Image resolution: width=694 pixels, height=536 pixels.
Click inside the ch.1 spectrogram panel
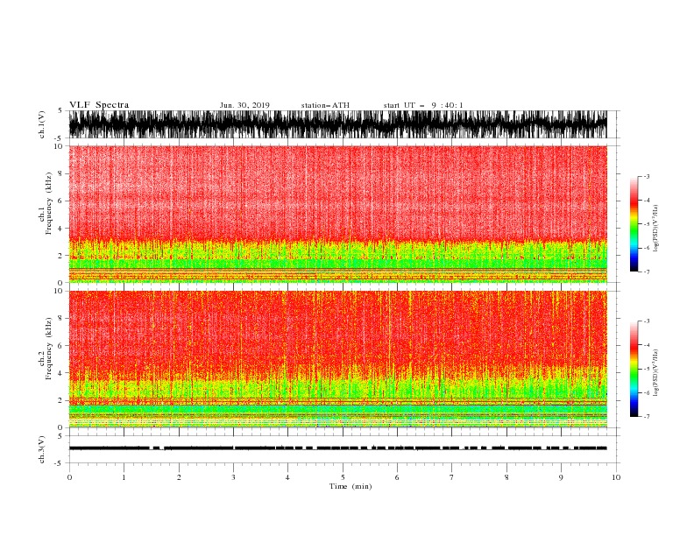(338, 214)
